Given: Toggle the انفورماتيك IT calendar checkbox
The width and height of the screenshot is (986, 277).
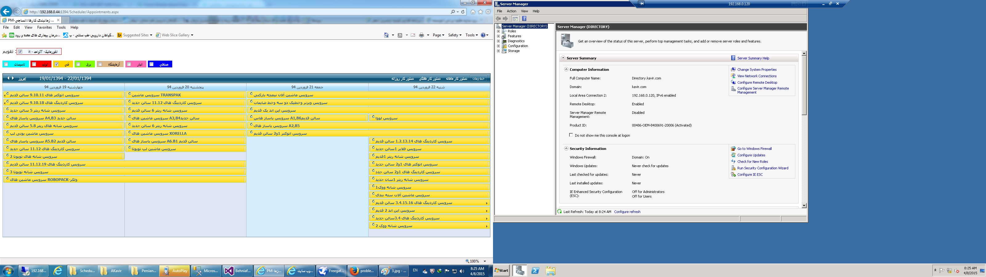Looking at the screenshot, I should (x=20, y=52).
